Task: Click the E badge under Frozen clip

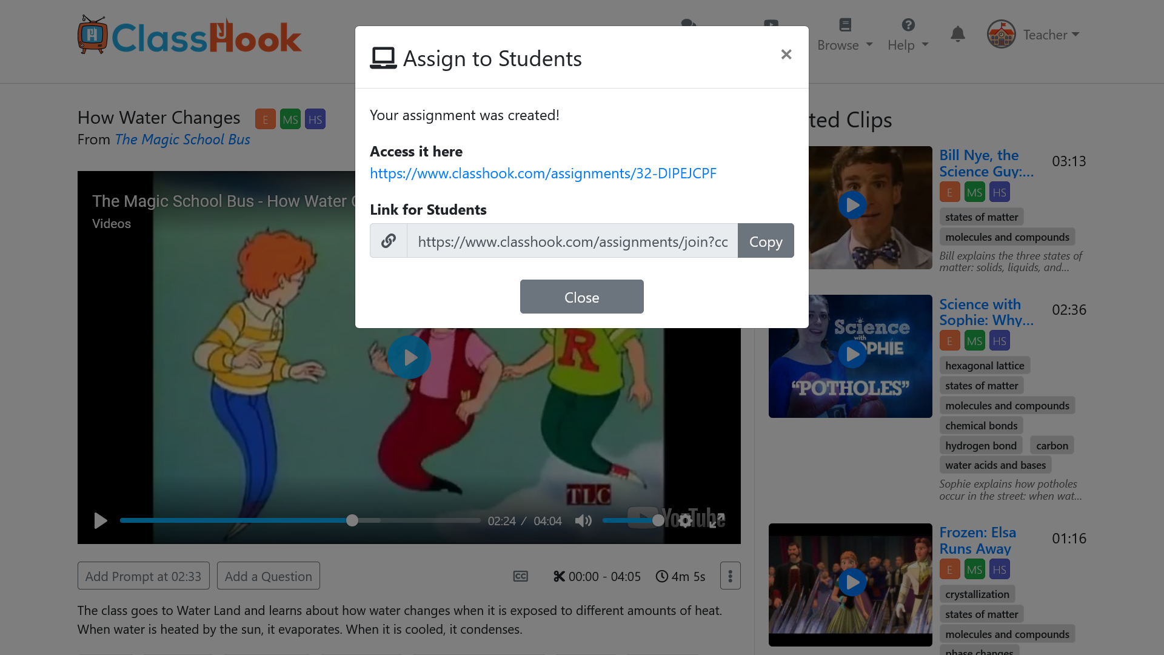Action: pyautogui.click(x=949, y=569)
